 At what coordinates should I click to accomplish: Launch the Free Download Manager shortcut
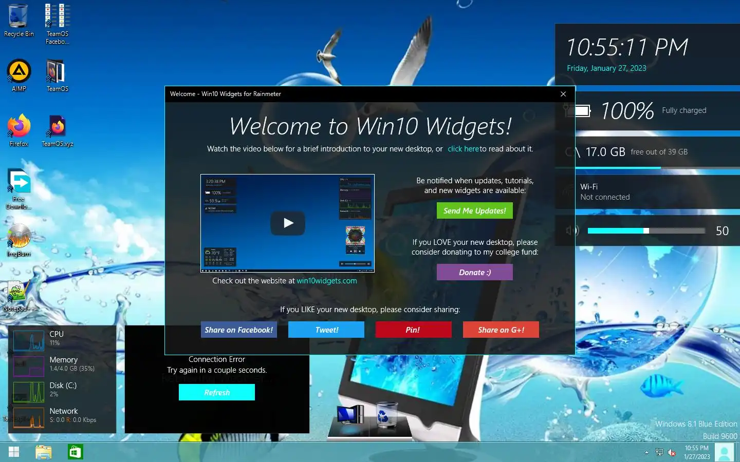[x=19, y=189]
